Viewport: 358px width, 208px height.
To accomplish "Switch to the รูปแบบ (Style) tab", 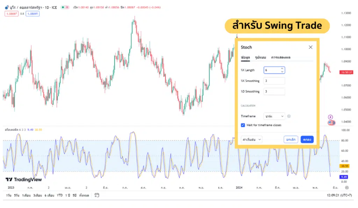I will [260, 58].
